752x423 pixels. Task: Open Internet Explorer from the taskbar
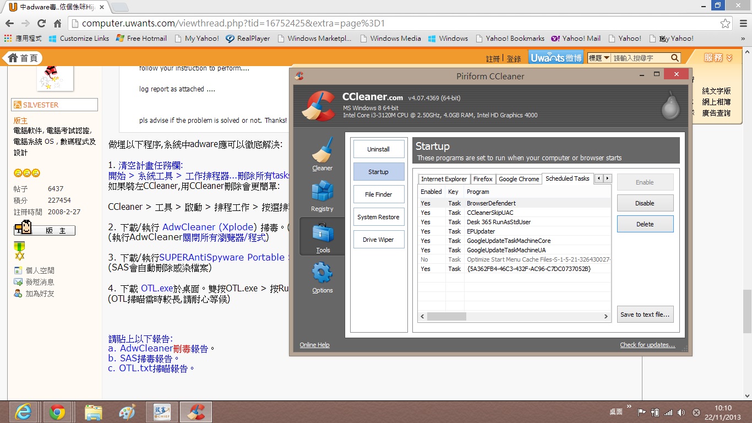[x=23, y=412]
